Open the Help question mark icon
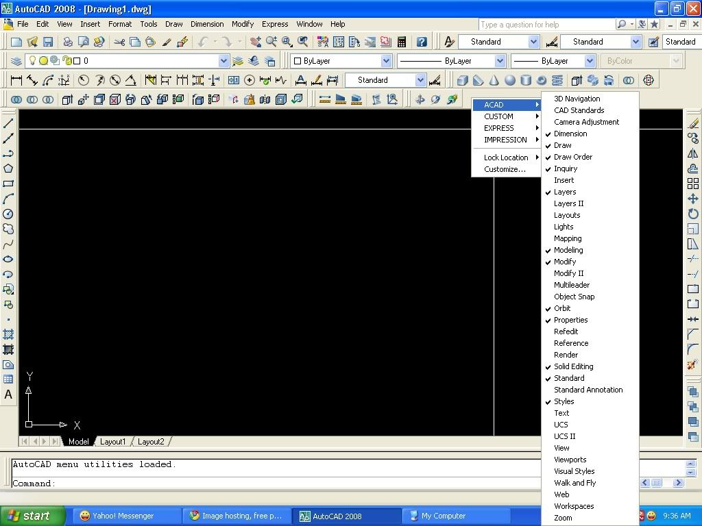 (x=422, y=42)
